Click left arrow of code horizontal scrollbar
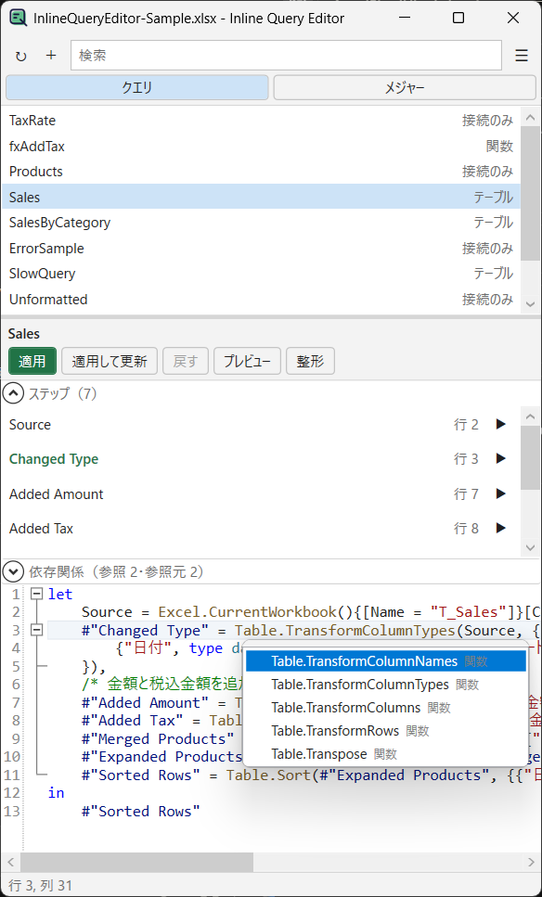542x897 pixels. click(9, 862)
